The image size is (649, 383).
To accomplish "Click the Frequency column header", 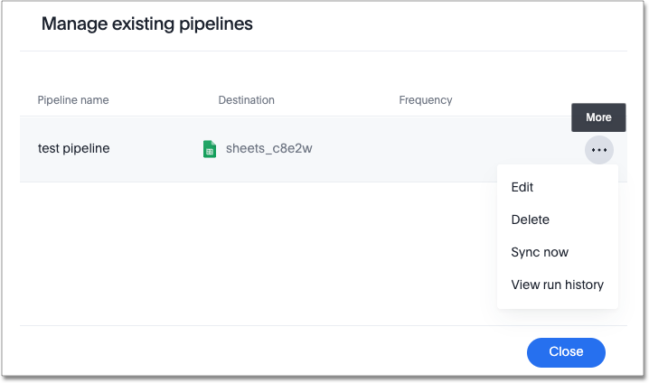I will (425, 100).
